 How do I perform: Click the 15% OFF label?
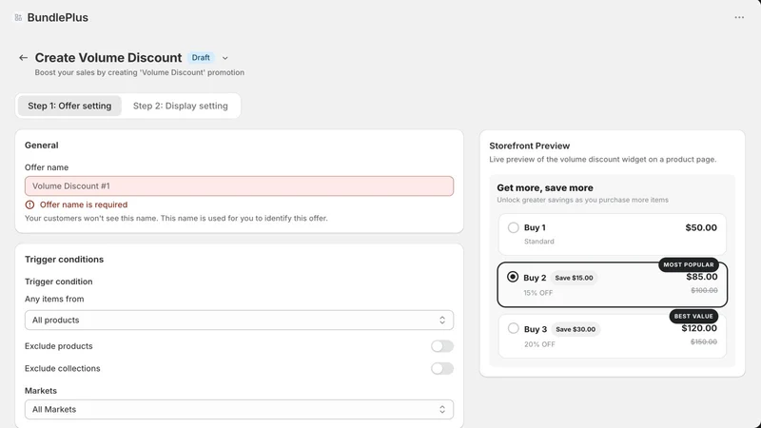pos(537,293)
